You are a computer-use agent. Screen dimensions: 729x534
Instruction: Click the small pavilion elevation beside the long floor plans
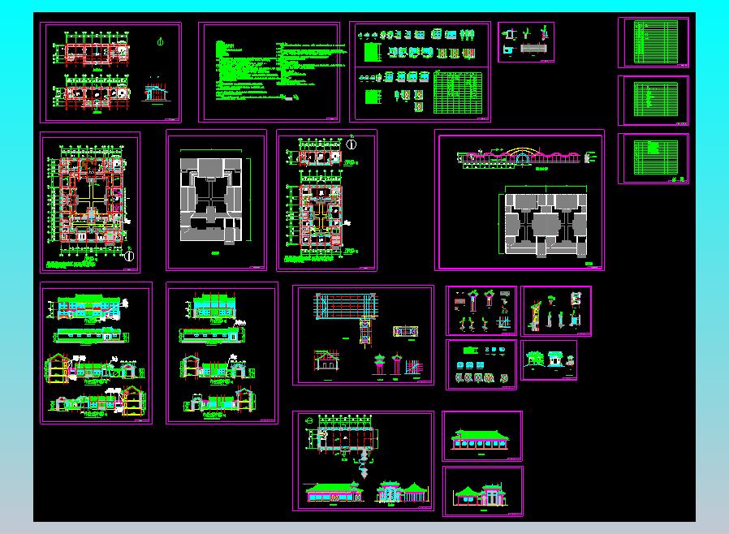point(157,92)
